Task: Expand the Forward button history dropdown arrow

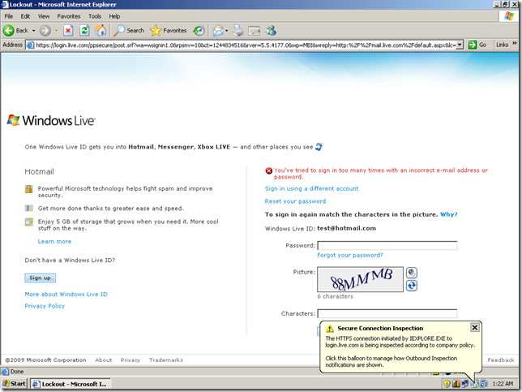Action: point(56,31)
